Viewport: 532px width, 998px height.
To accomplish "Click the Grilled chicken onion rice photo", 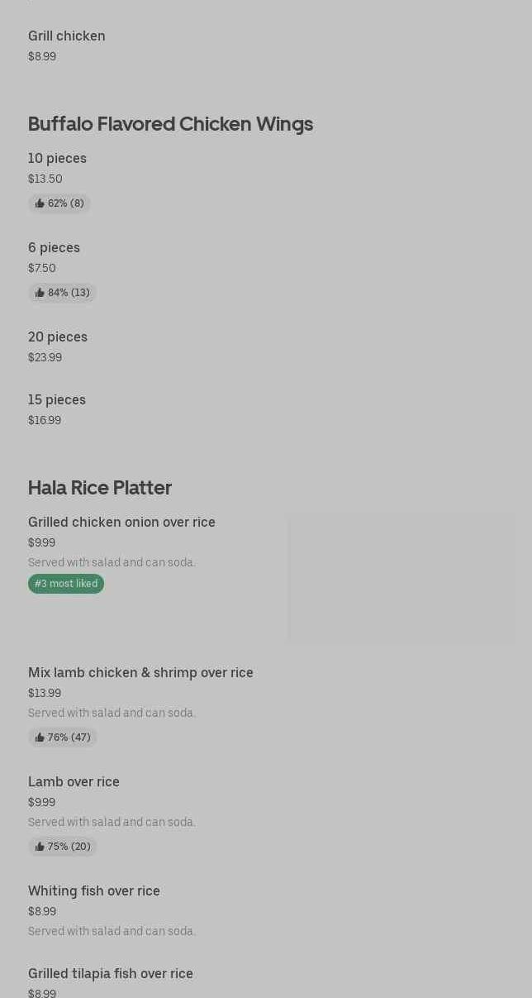I will pyautogui.click(x=401, y=578).
